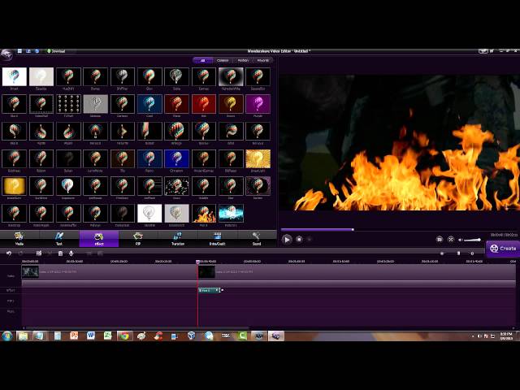Open the application logo menu
Image resolution: width=520 pixels, height=390 pixels.
pos(6,54)
